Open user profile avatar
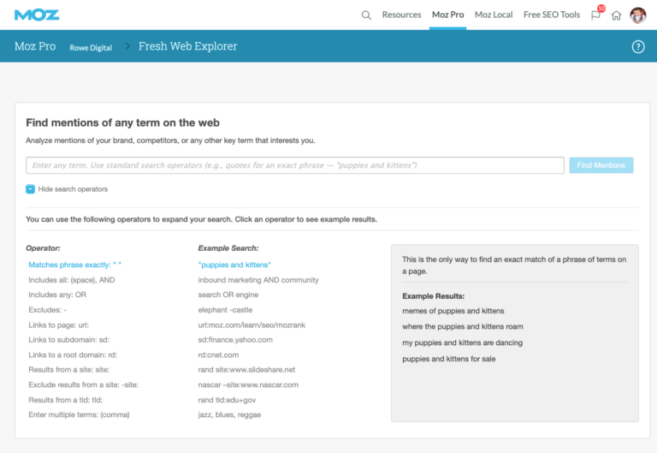 pyautogui.click(x=637, y=15)
